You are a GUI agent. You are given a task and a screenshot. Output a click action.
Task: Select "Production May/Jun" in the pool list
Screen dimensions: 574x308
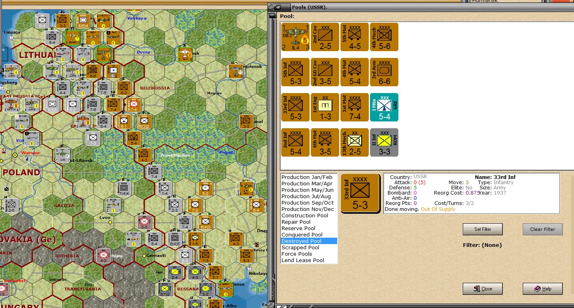[x=309, y=190]
